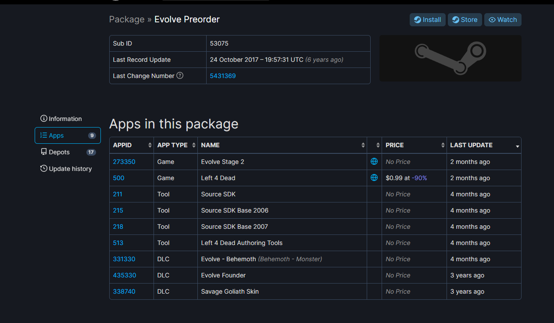Screen dimensions: 554x323
Task: Click the Source SDK Base 2006 name
Action: 235,210
